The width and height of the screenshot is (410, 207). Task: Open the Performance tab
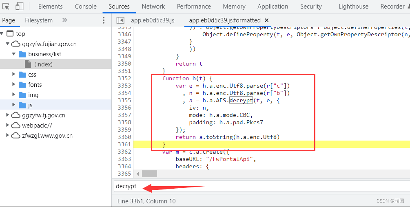point(194,7)
